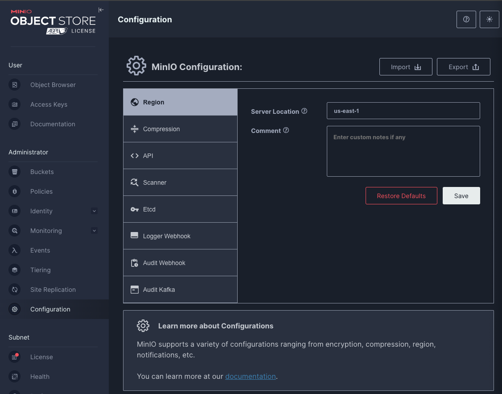This screenshot has width=502, height=394.
Task: Click the help question mark icon in header
Action: point(466,20)
